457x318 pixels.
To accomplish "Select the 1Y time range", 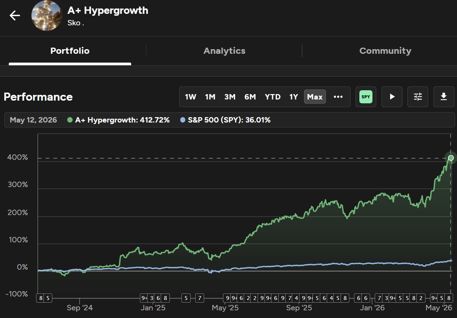I will 294,97.
